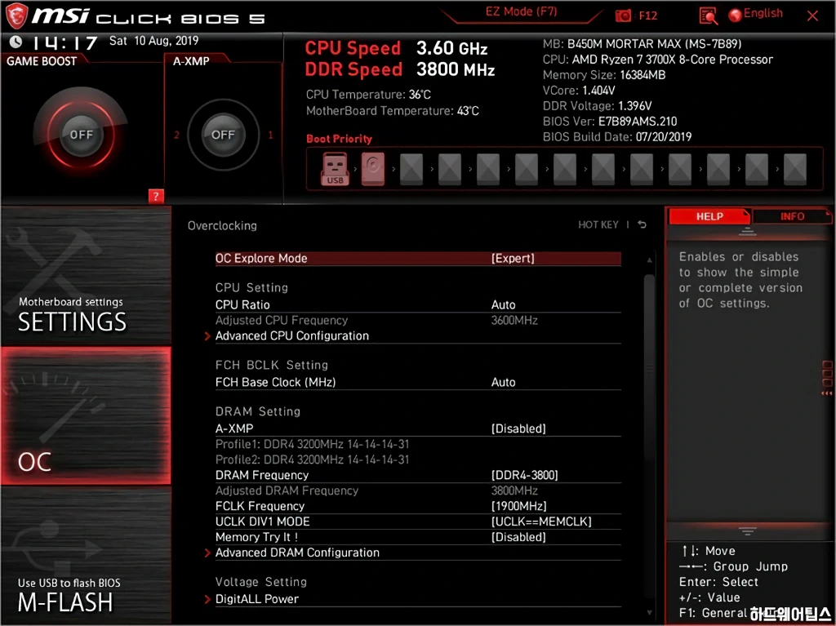This screenshot has height=626, width=836.
Task: Click the red question mark help icon
Action: tap(156, 196)
